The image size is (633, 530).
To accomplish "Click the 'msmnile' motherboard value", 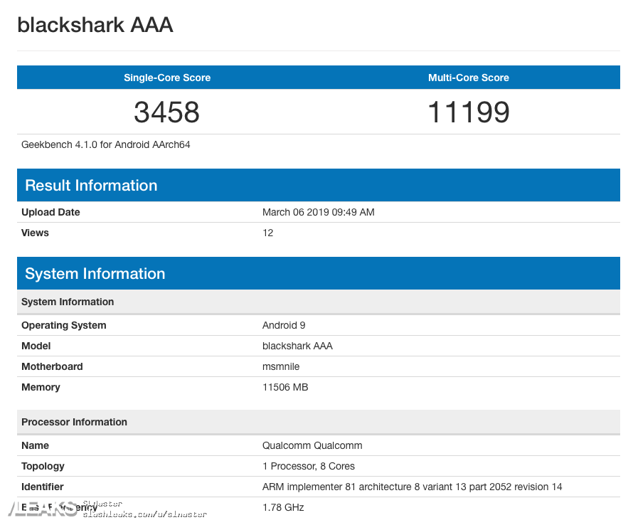I will point(281,366).
